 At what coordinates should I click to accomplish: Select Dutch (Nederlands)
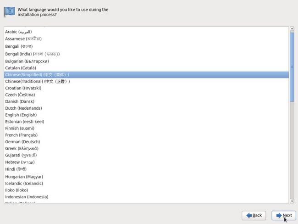pyautogui.click(x=146, y=108)
